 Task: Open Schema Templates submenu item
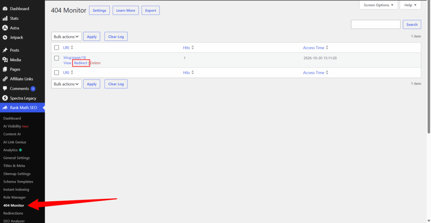tap(18, 182)
